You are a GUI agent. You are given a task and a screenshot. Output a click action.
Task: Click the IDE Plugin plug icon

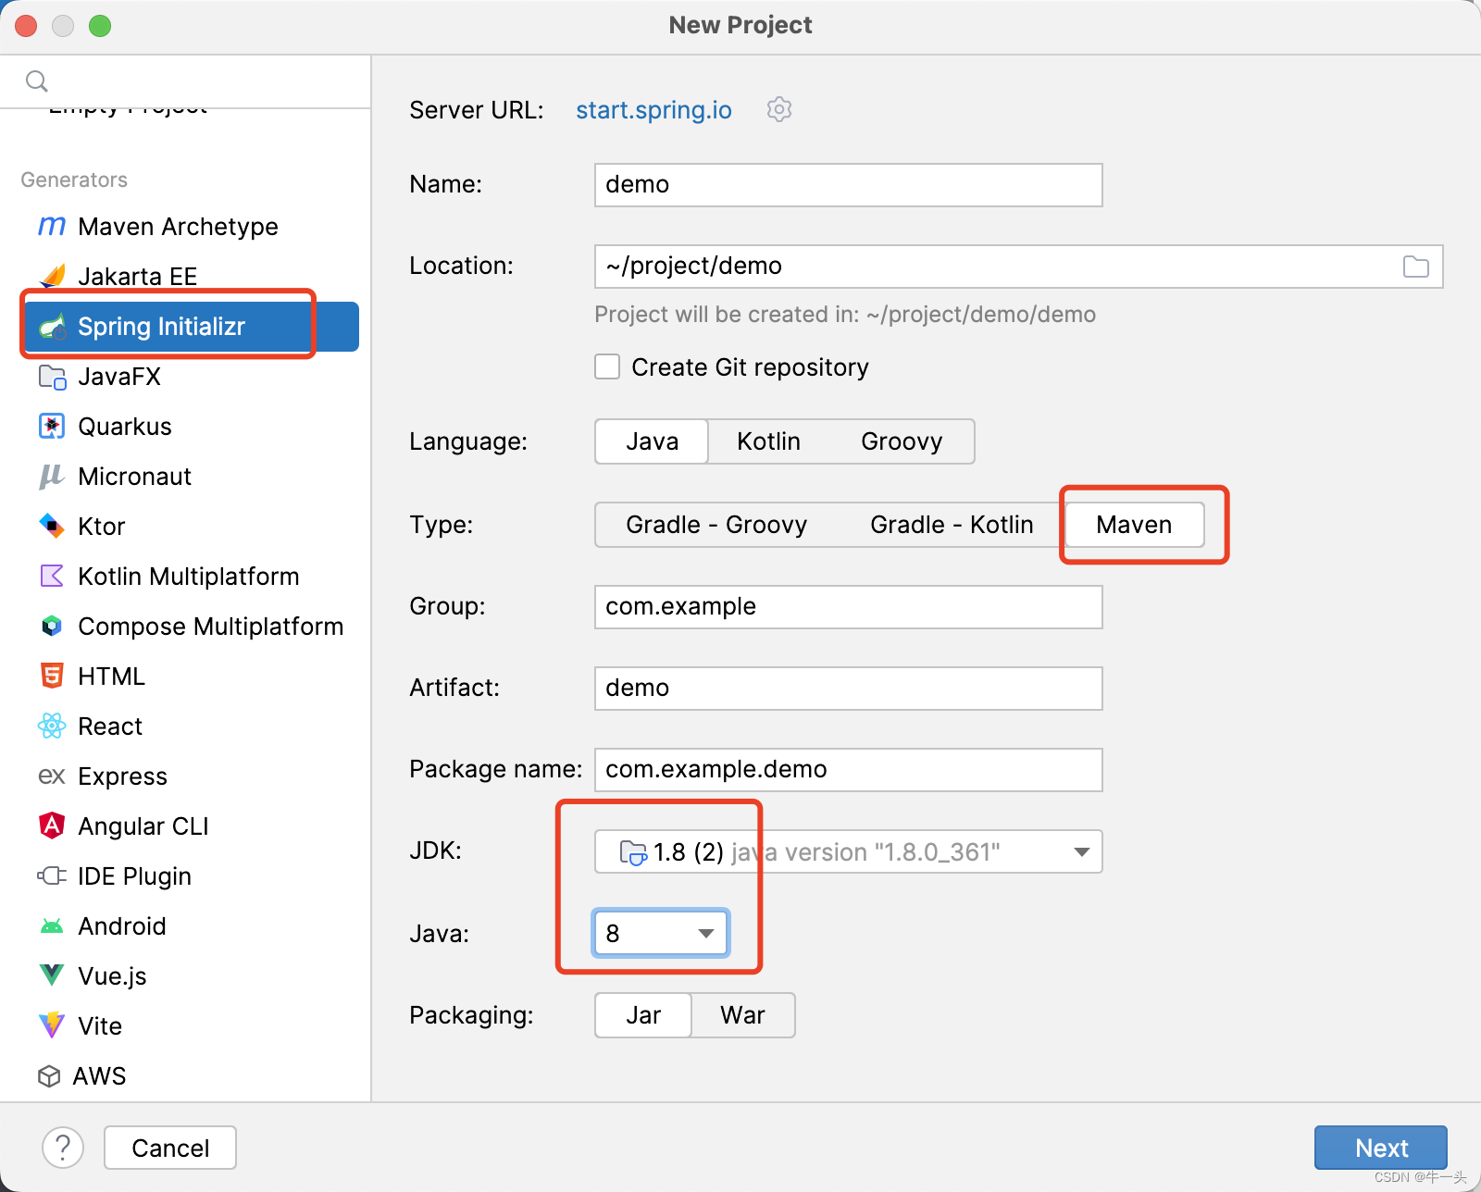pyautogui.click(x=52, y=875)
